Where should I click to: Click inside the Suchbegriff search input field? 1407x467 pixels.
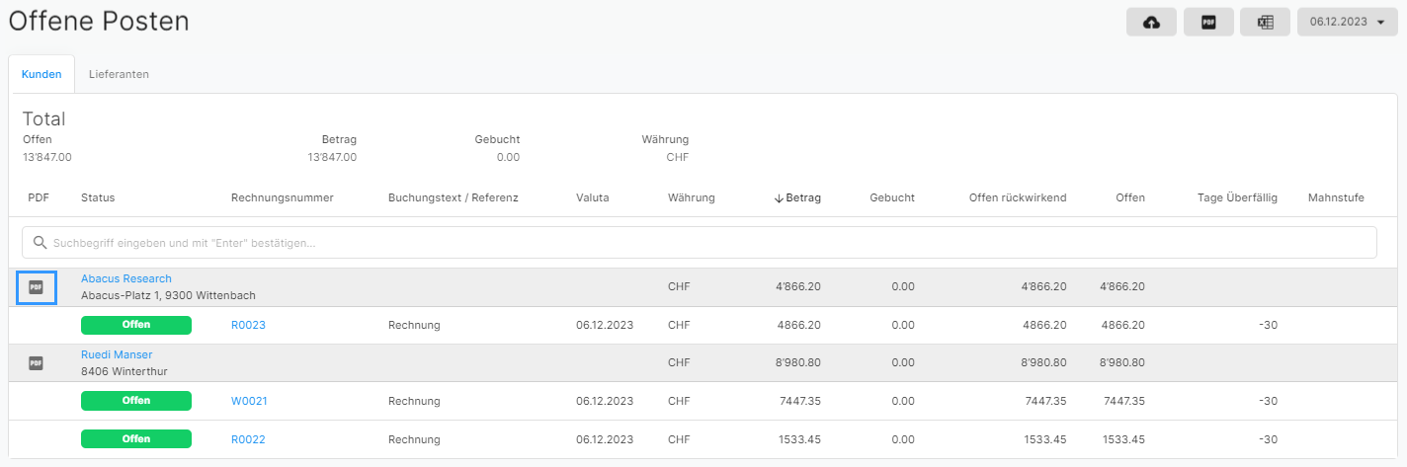tap(692, 243)
